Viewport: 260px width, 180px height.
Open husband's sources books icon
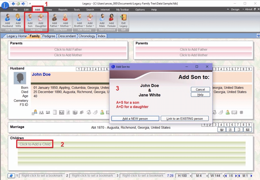tap(75, 113)
